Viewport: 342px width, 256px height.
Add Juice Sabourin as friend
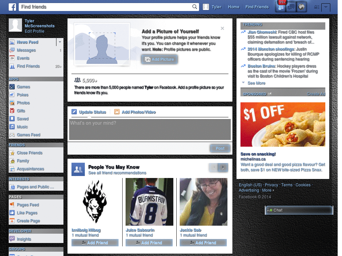[149, 243]
